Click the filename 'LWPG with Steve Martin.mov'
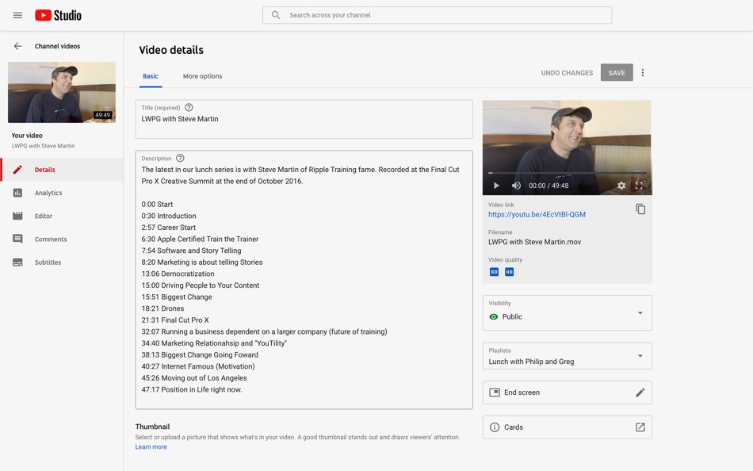The height and width of the screenshot is (471, 753). [x=534, y=242]
